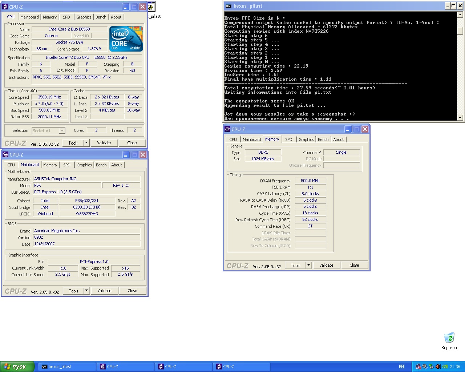Image resolution: width=465 pixels, height=372 pixels.
Task: Click Validate in the CPU tab window
Action: [x=104, y=143]
